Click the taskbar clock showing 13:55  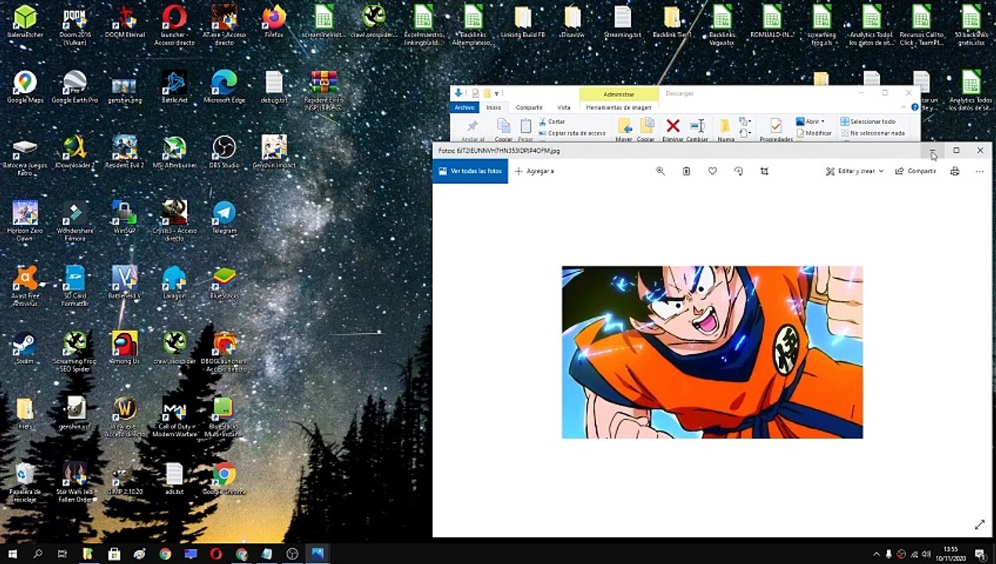tap(951, 554)
